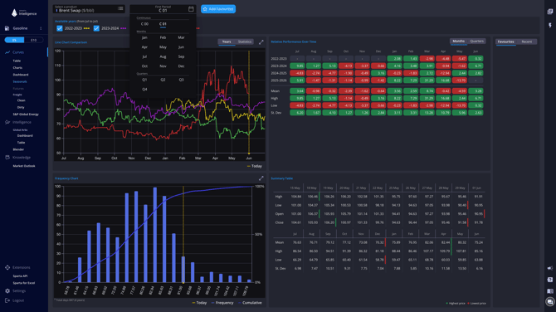The image size is (556, 312).
Task: Click the star icon in Add Favourites
Action: (x=205, y=9)
